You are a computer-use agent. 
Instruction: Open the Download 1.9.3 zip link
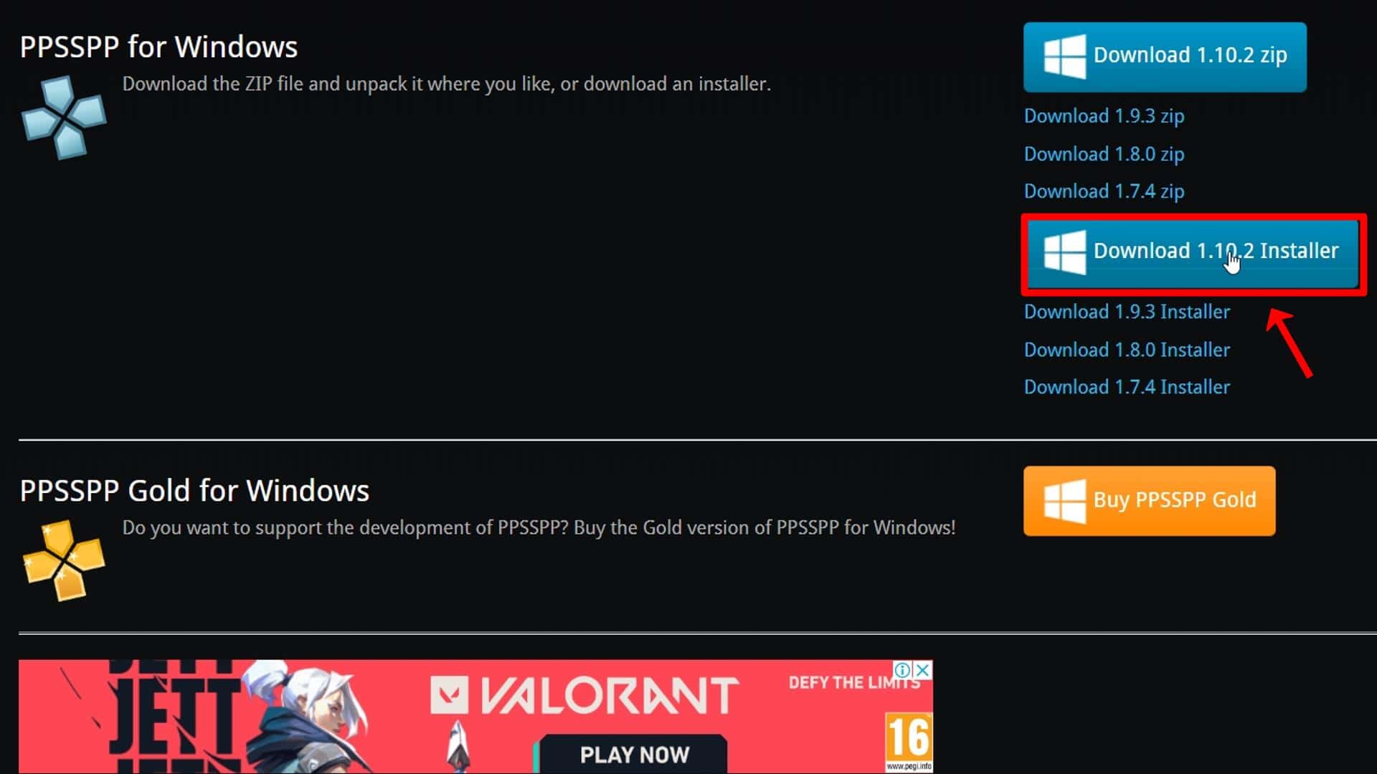click(1104, 116)
